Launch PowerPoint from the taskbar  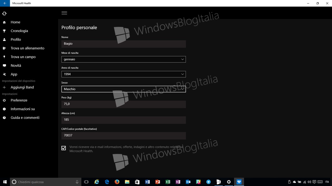coord(157,182)
